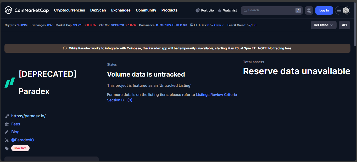Click the 'Paradex' exchange name
The width and height of the screenshot is (357, 162).
click(34, 91)
